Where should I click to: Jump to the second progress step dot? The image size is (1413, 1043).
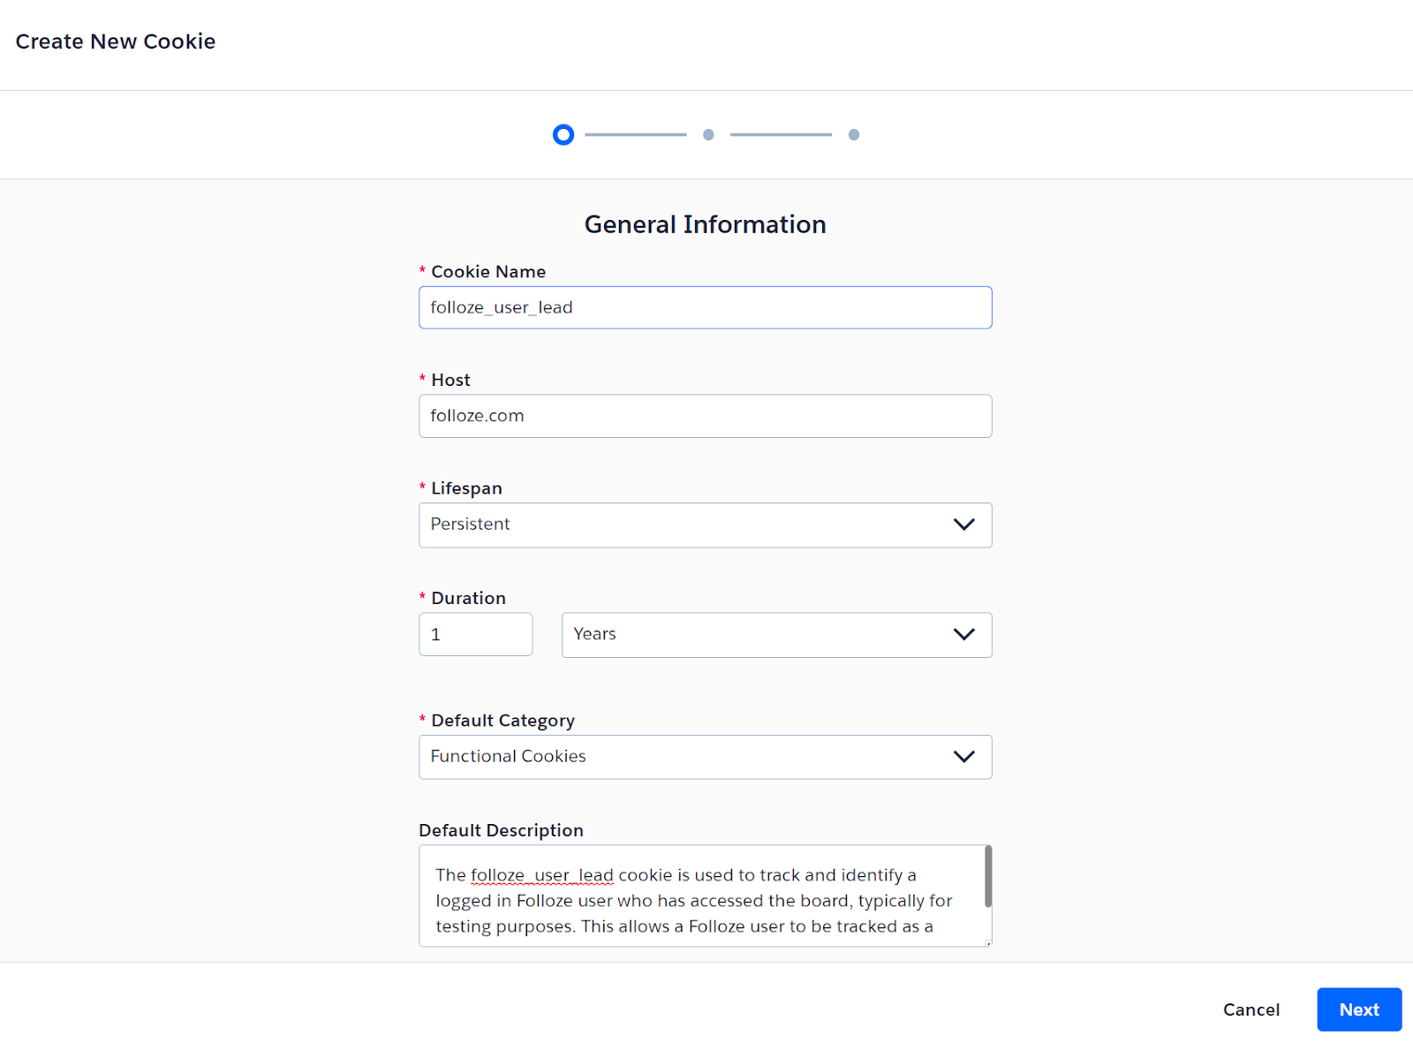[x=708, y=135]
